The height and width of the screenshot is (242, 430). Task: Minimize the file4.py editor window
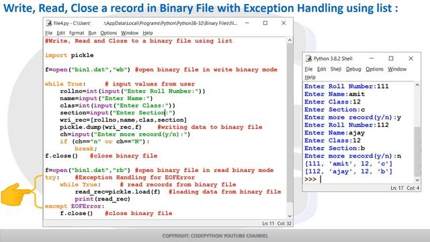(247, 23)
